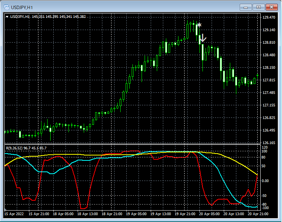Minimize the USDJPY,H1 chart window
Viewport: 282px width, 222px height.
click(x=246, y=7)
